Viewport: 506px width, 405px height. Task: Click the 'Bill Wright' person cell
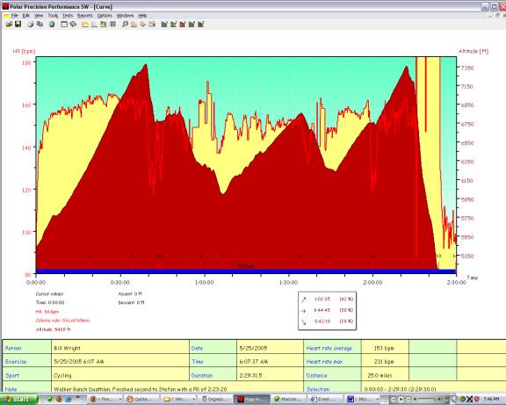120,348
